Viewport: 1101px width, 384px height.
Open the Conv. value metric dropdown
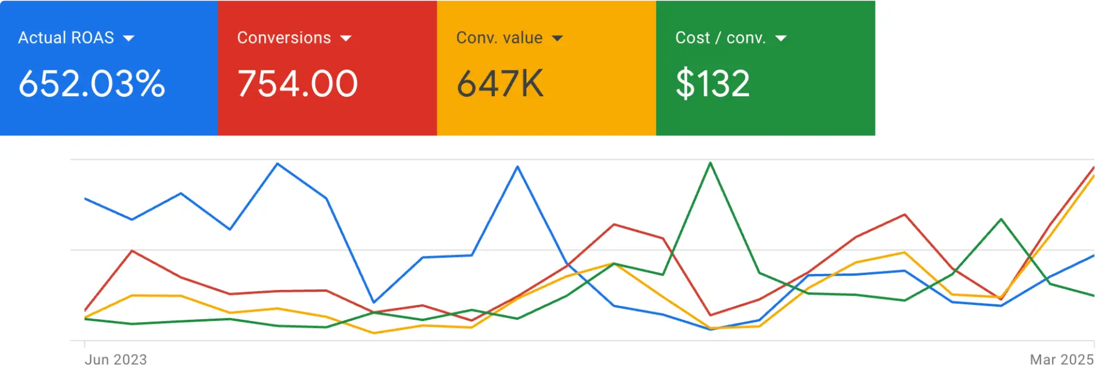(558, 38)
